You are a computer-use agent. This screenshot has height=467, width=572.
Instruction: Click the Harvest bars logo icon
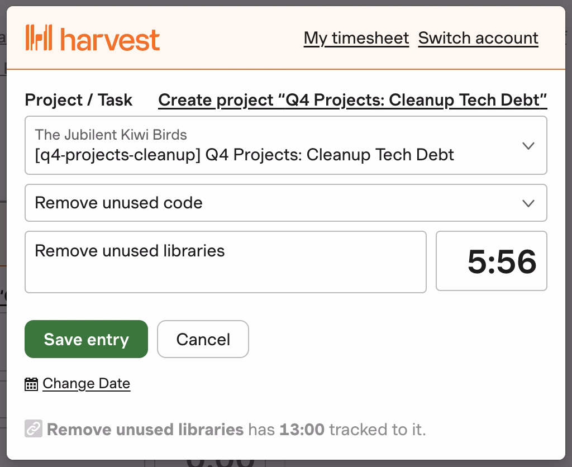[x=39, y=38]
